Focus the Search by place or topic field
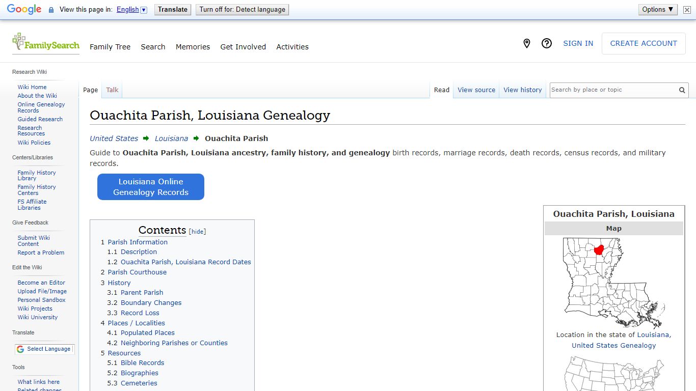 [x=613, y=90]
